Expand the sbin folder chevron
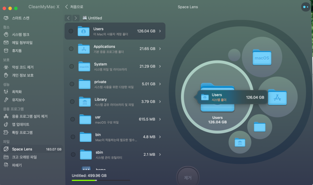The width and height of the screenshot is (313, 185). click(160, 155)
